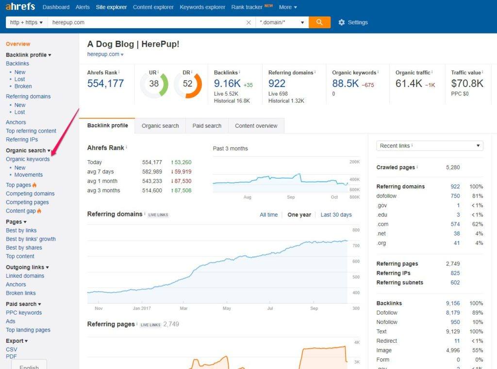Open Overview in the sidebar
Viewport: 497px width, 369px height.
coord(18,44)
